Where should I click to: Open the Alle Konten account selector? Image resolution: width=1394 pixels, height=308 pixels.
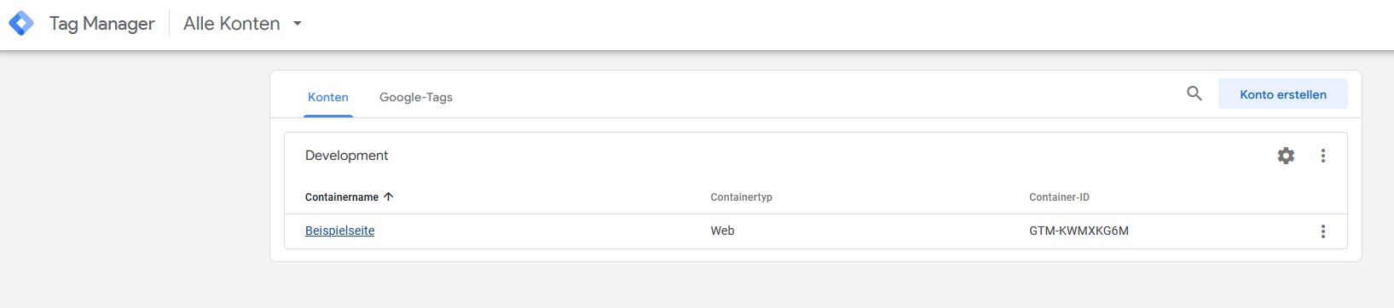click(x=243, y=24)
